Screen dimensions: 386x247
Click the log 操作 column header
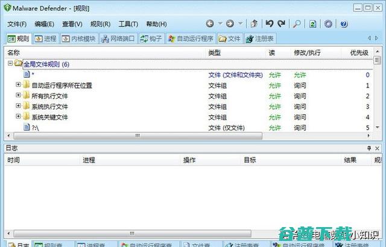coord(211,160)
